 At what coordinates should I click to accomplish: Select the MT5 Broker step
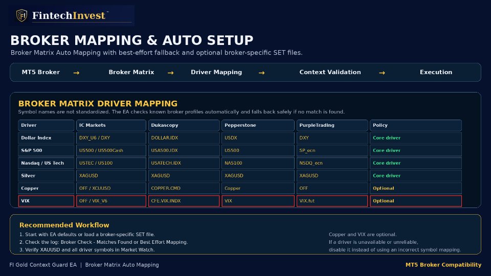tap(41, 72)
